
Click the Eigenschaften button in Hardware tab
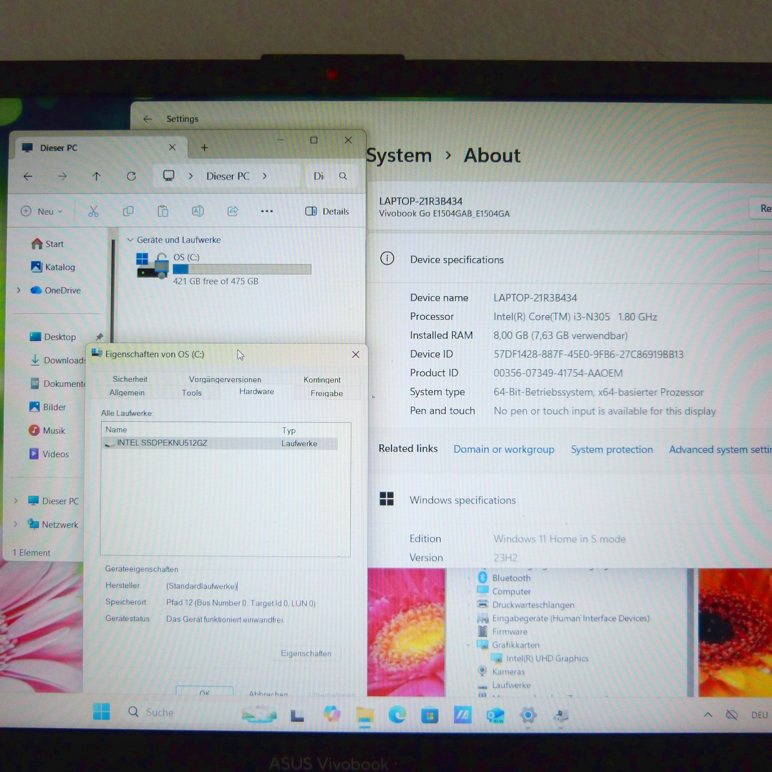coord(306,653)
